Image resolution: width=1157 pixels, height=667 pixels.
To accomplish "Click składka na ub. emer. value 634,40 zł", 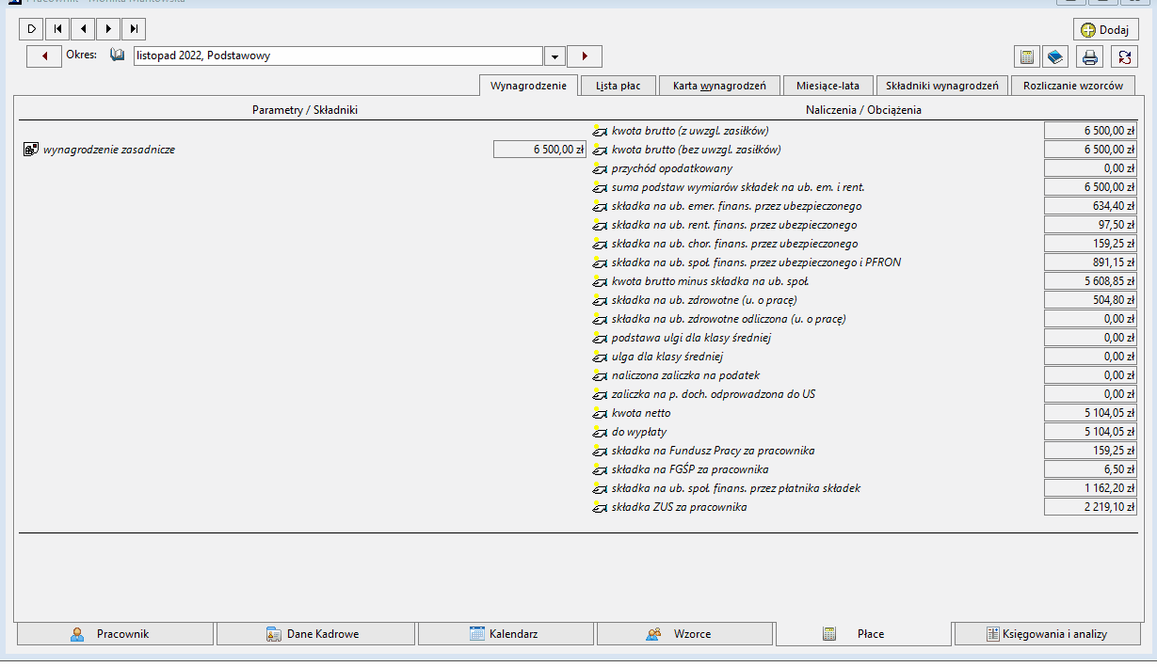I will pyautogui.click(x=1090, y=205).
